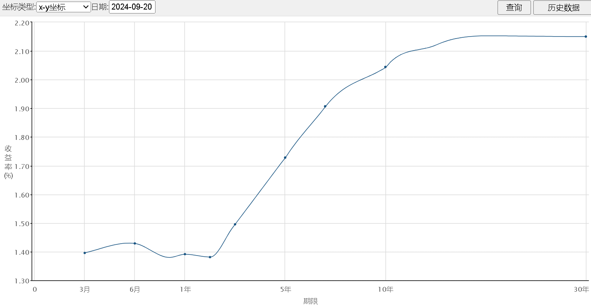Select the final data point at 30年
Screen dimensions: 591x308
pos(586,37)
